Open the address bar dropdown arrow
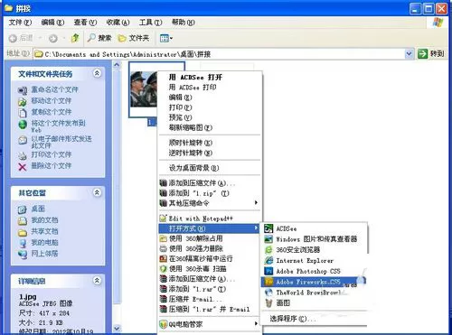Screen dimensions: 452x335 point(409,54)
